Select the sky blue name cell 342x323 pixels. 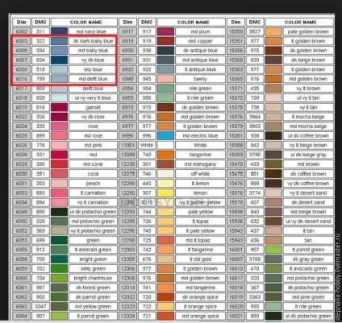[x=93, y=69]
